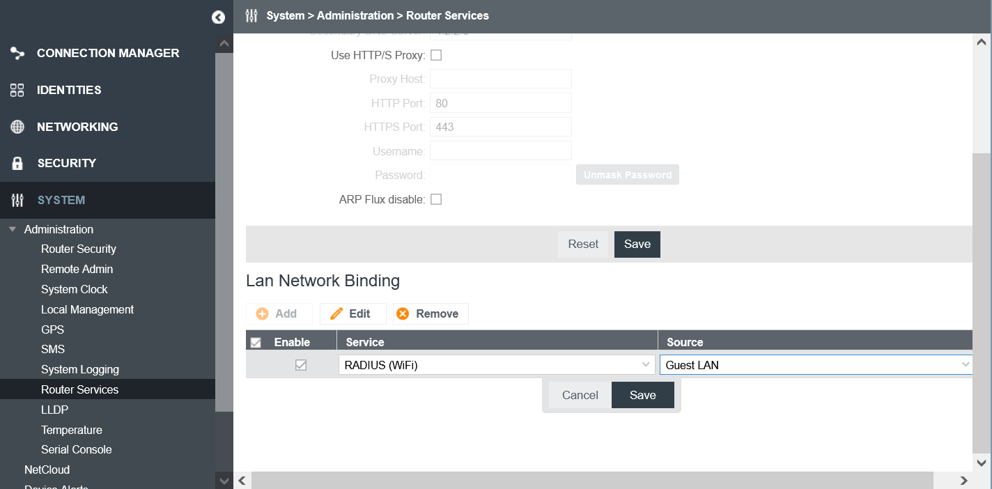The image size is (992, 489).
Task: Click the Enable column header
Action: (292, 342)
